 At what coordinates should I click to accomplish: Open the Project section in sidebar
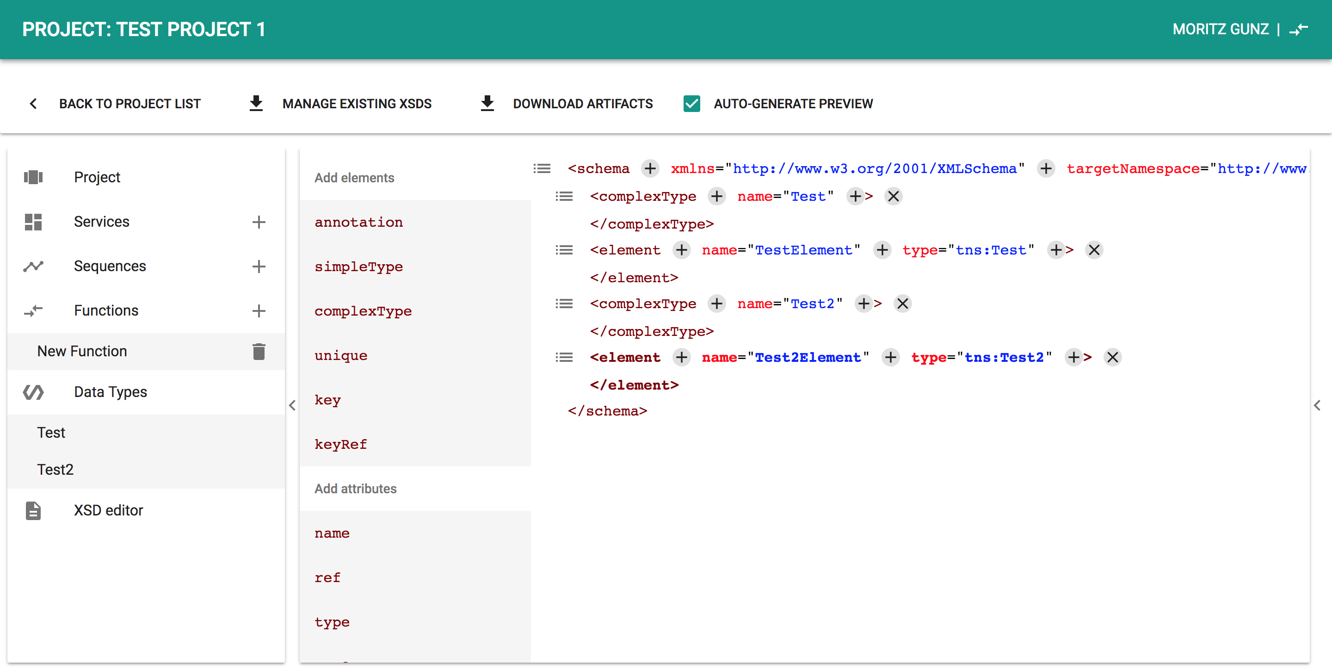click(146, 178)
